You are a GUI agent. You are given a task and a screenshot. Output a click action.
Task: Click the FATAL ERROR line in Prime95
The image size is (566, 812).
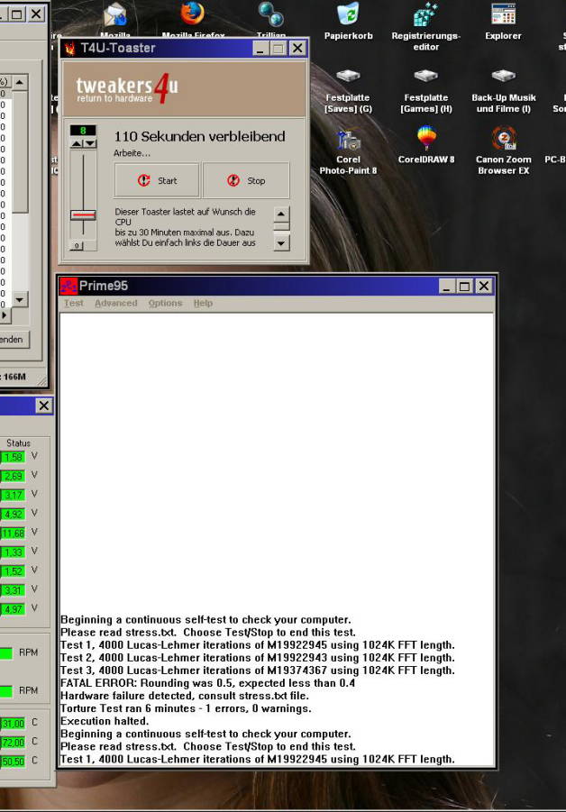click(x=207, y=683)
